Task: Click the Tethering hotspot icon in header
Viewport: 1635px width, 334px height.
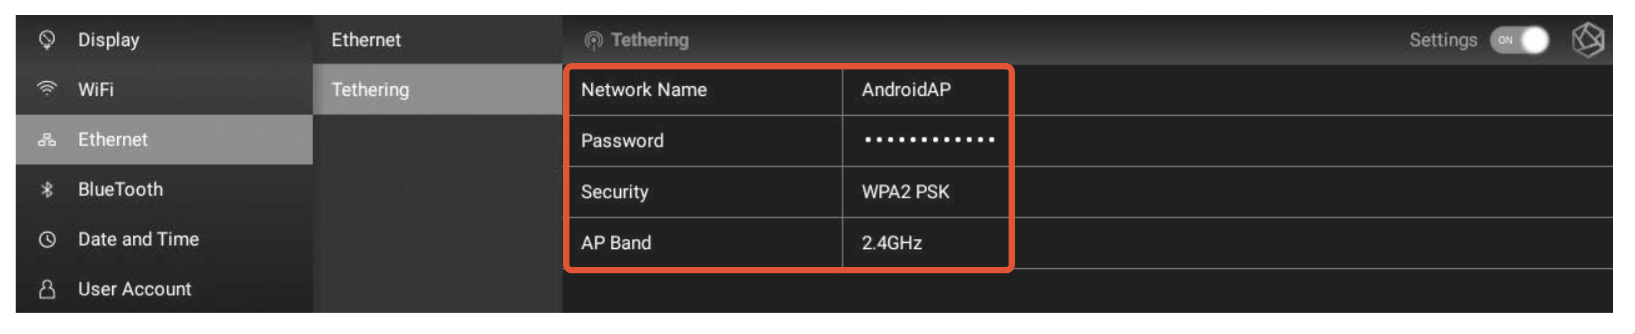Action: click(x=593, y=41)
